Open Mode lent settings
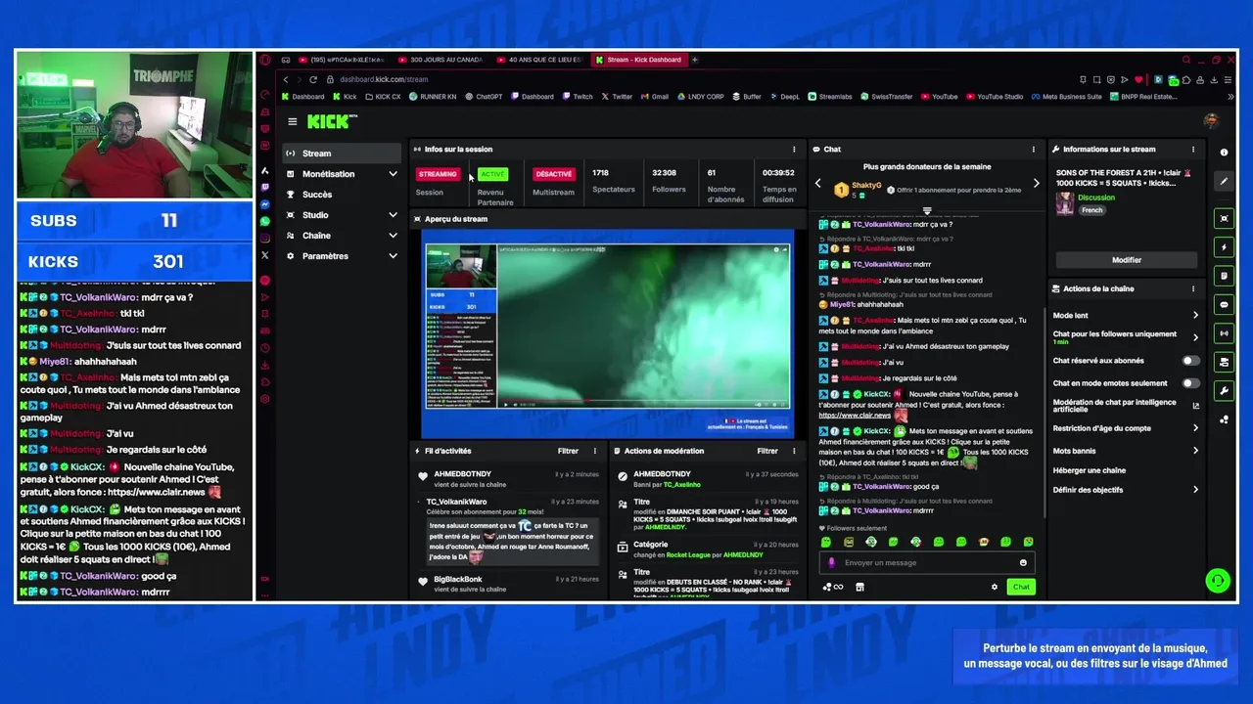The image size is (1253, 704). pos(1125,315)
